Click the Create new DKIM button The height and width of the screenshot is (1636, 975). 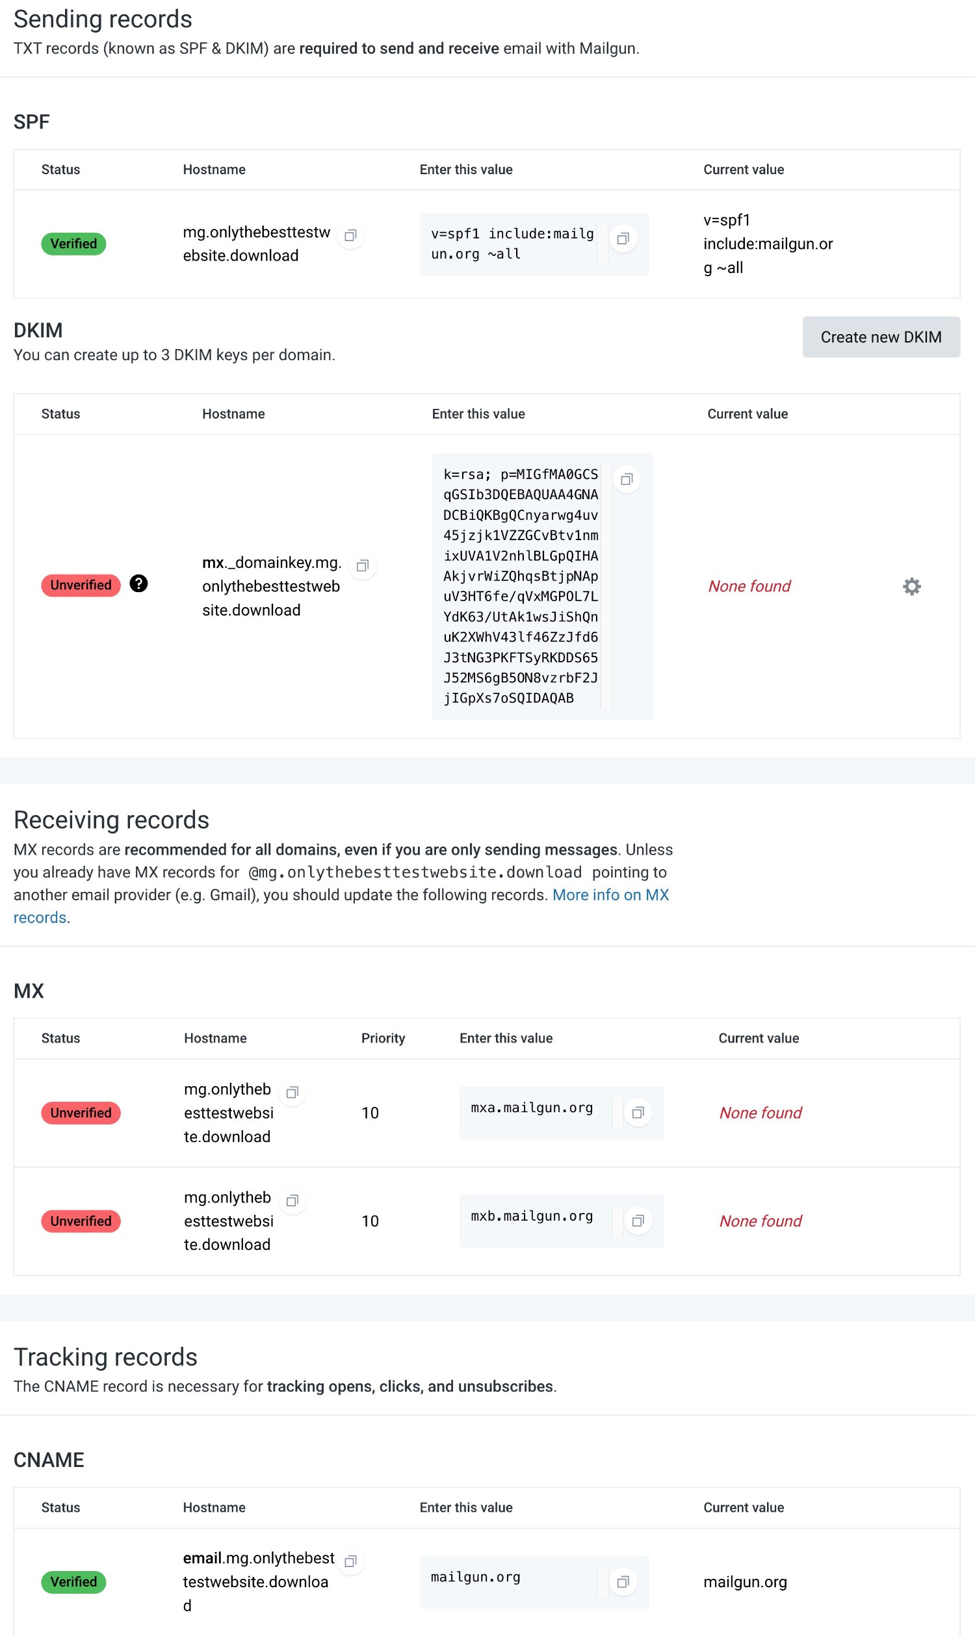pyautogui.click(x=881, y=337)
